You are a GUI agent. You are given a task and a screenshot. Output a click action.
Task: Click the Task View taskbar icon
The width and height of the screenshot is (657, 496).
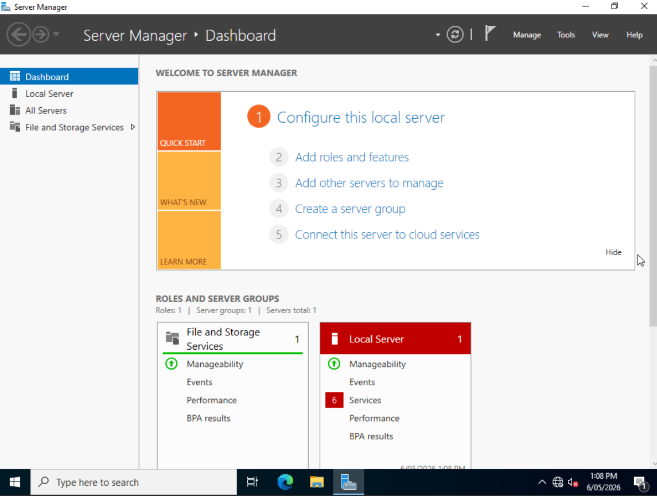tap(252, 482)
